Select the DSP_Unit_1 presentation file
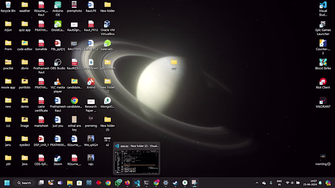The image size is (335, 188). click(x=41, y=141)
